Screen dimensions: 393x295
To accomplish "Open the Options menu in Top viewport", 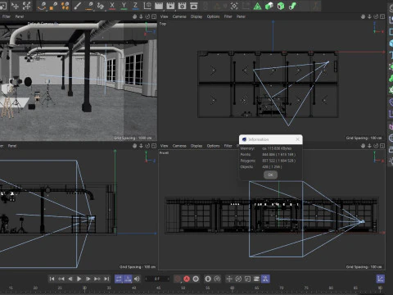I will pyautogui.click(x=213, y=16).
